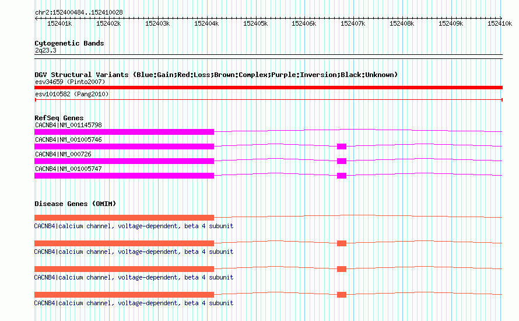
Task: Select the CACNB4|NM_000726 transcript label
Action: click(x=63, y=154)
